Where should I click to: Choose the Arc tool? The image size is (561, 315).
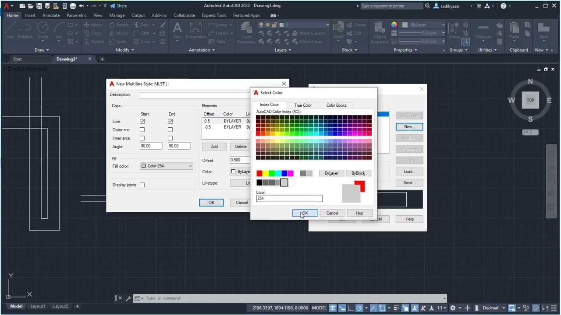(x=59, y=31)
